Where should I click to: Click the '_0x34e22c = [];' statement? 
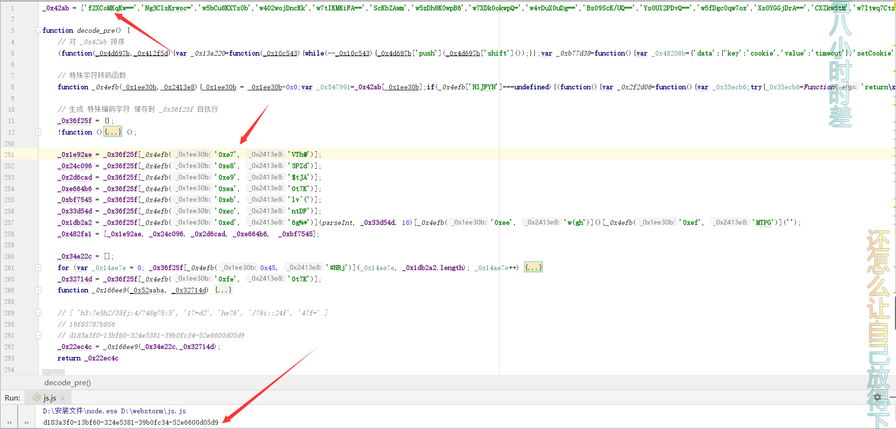(86, 256)
